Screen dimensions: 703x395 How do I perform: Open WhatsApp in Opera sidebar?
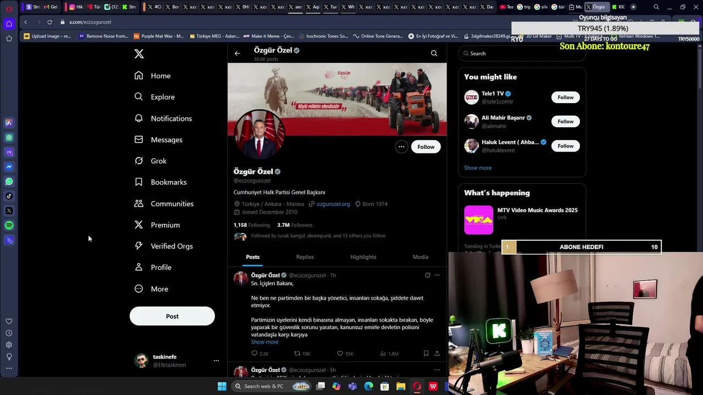tap(9, 182)
